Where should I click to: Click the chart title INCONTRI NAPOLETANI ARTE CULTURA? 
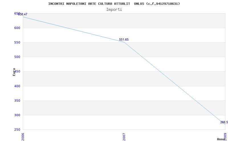114,4
